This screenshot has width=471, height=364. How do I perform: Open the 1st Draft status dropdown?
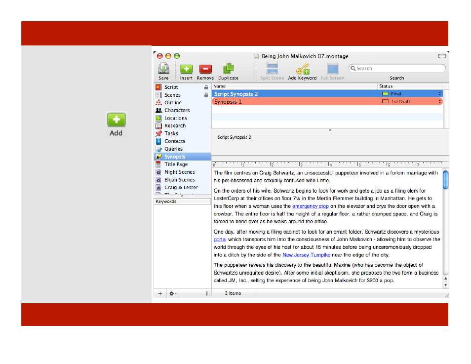440,102
